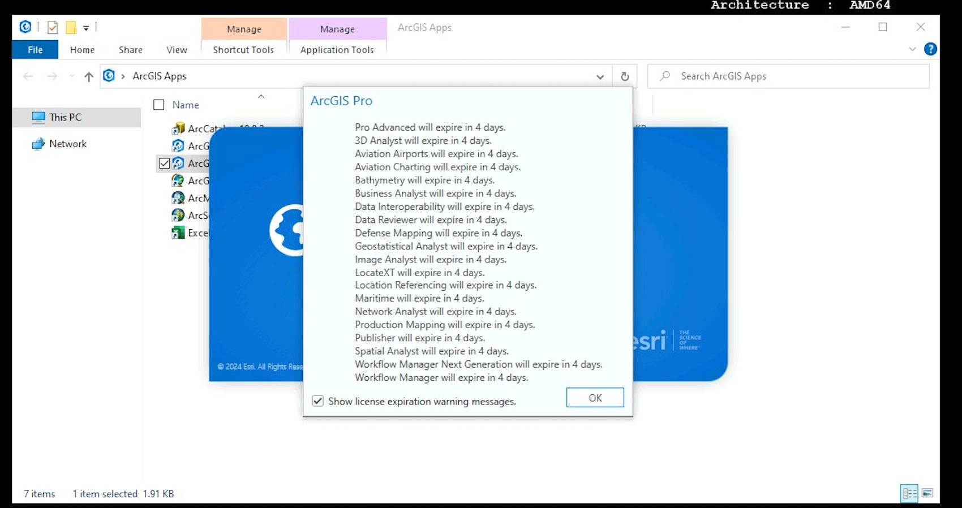Click the Excel shortcut icon in file list
Screen dimensions: 962x508
pyautogui.click(x=178, y=233)
